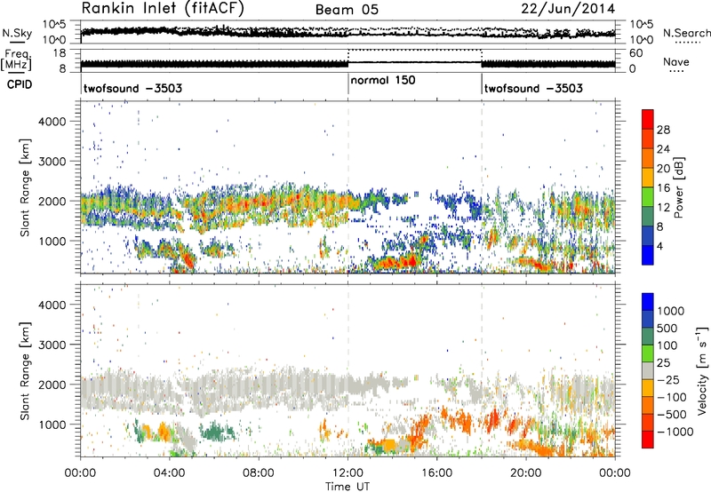The height and width of the screenshot is (492, 711).
Task: Select the 'Beam 05' label
Action: (x=347, y=10)
